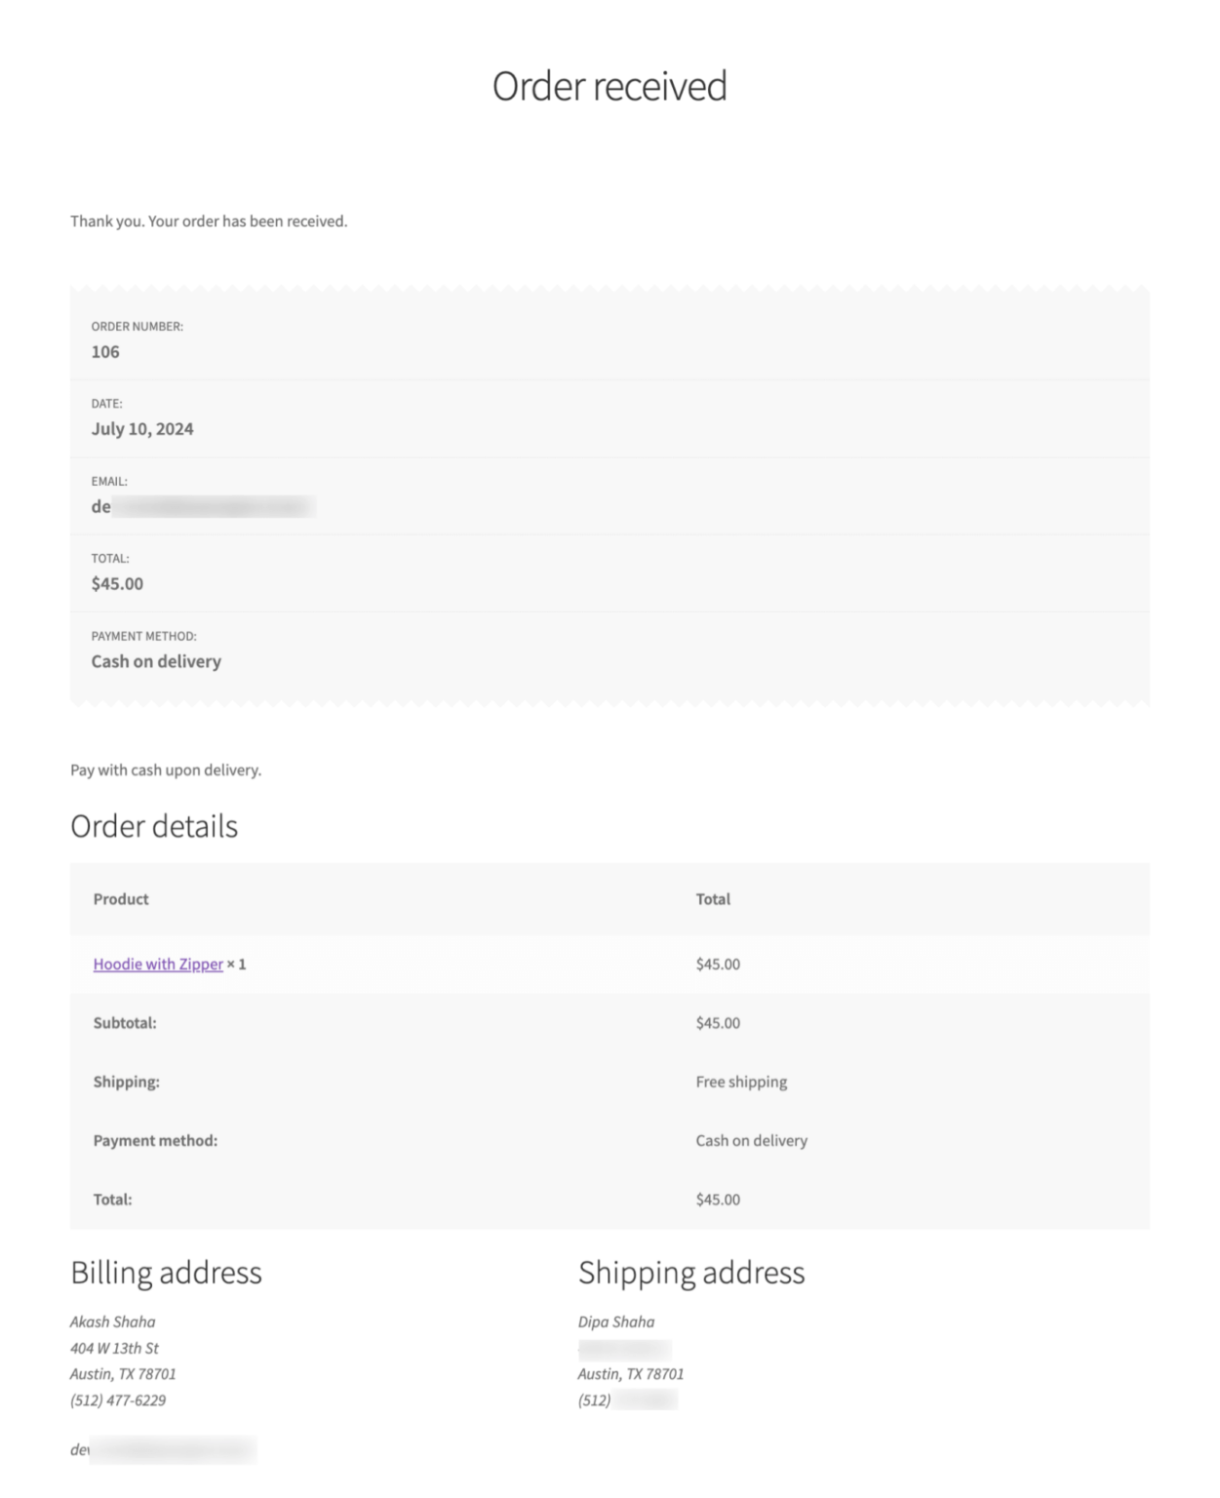
Task: Select the billing name Akash Shaha
Action: [112, 1321]
